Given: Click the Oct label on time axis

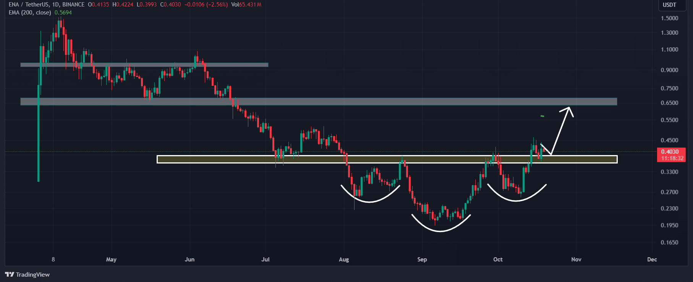Looking at the screenshot, I should click(x=498, y=260).
